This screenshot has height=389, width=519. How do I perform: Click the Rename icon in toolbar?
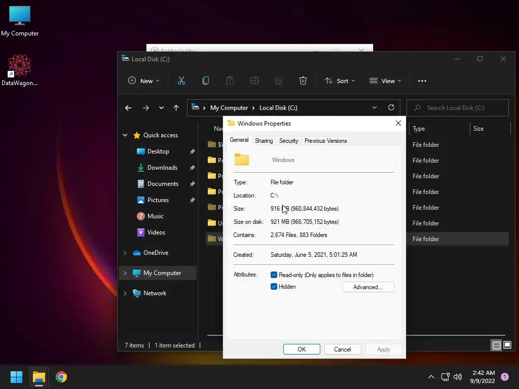pos(254,81)
